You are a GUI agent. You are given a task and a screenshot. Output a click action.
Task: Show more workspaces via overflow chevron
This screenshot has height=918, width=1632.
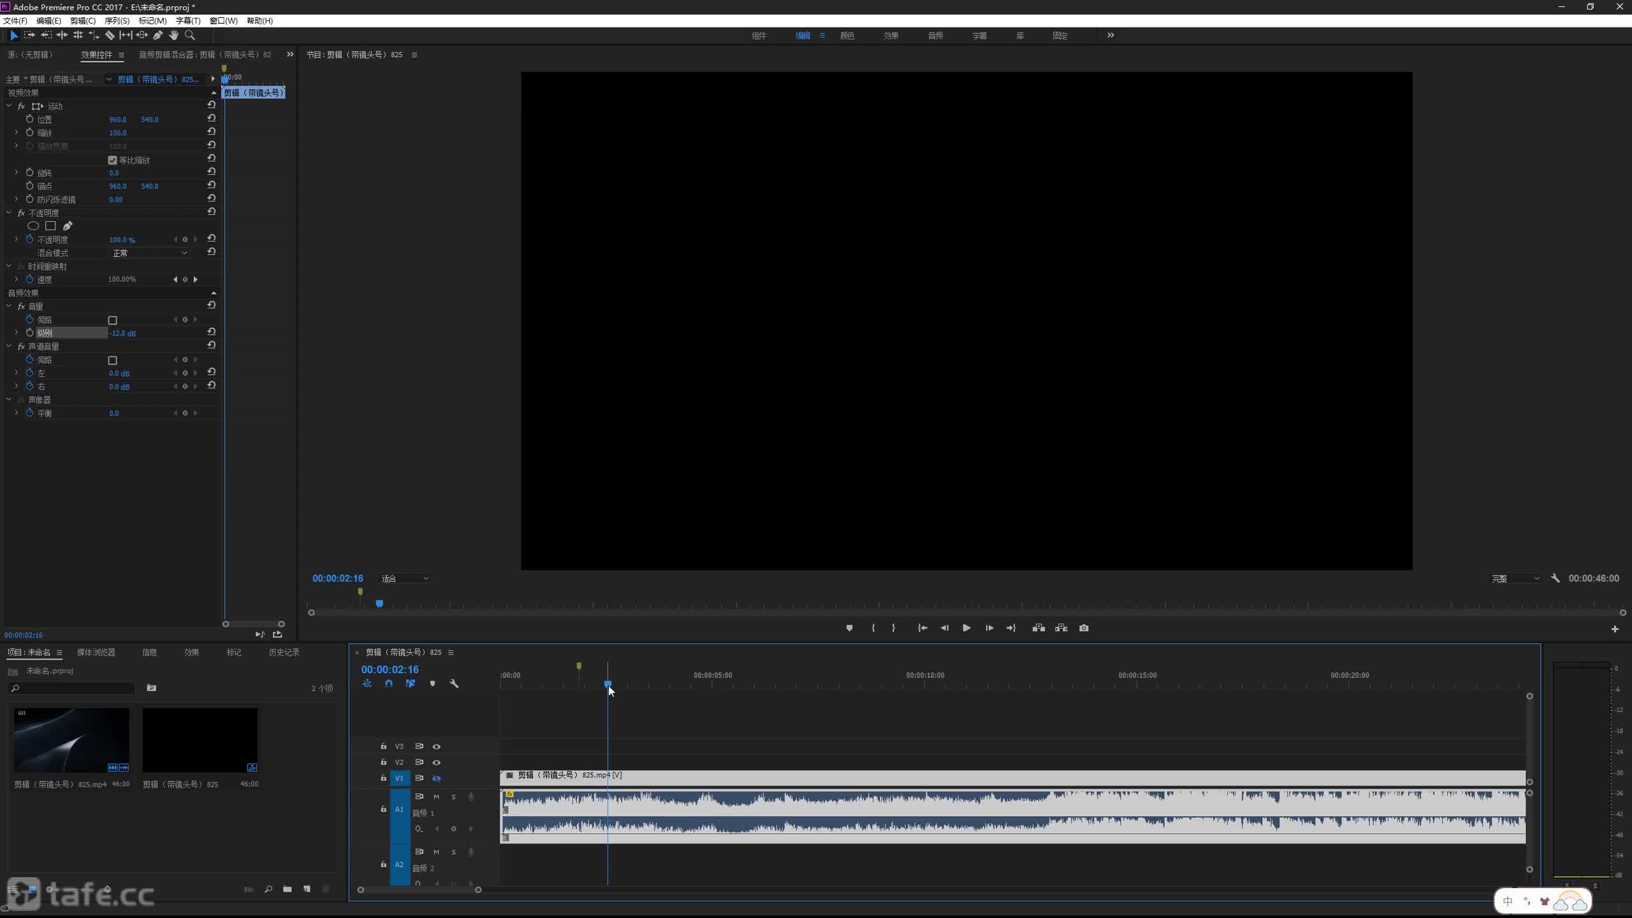click(x=1111, y=35)
